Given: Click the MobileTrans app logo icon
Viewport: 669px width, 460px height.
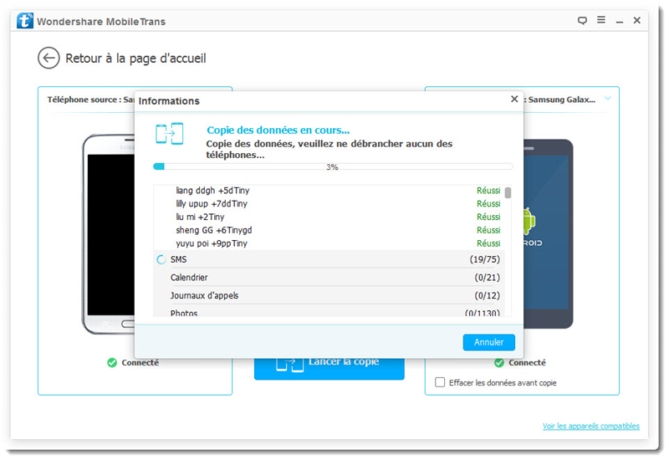Looking at the screenshot, I should (25, 20).
